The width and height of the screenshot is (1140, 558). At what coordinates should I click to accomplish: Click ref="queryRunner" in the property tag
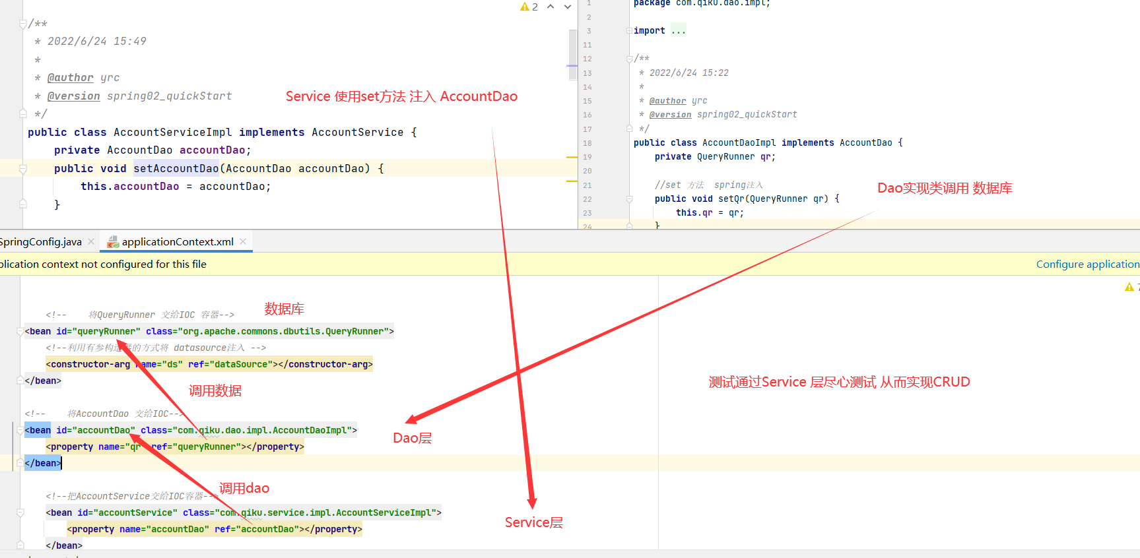coord(196,447)
